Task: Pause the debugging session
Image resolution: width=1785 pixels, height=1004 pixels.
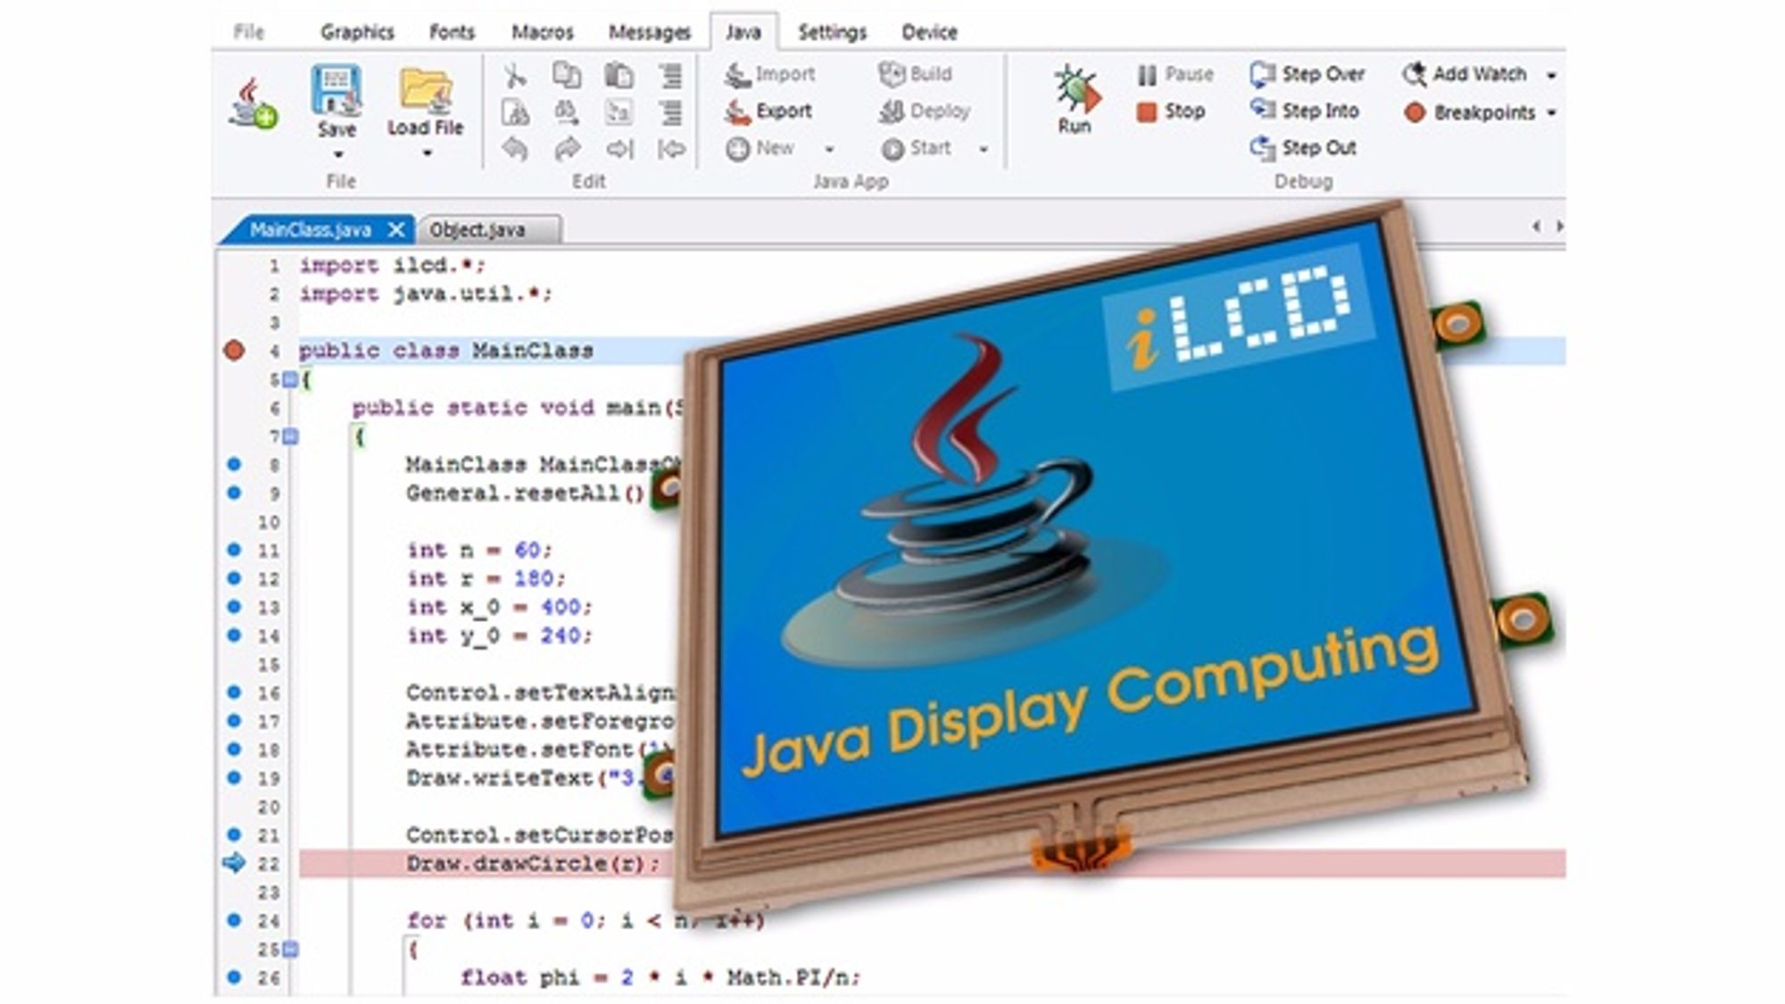Action: pos(1175,74)
